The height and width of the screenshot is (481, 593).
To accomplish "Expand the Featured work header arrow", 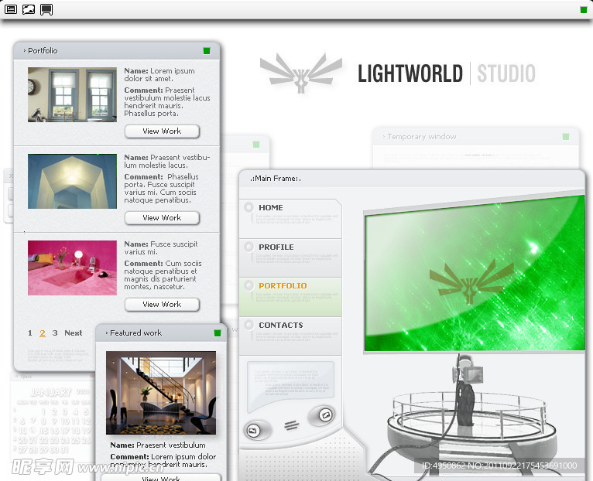I will pyautogui.click(x=107, y=333).
